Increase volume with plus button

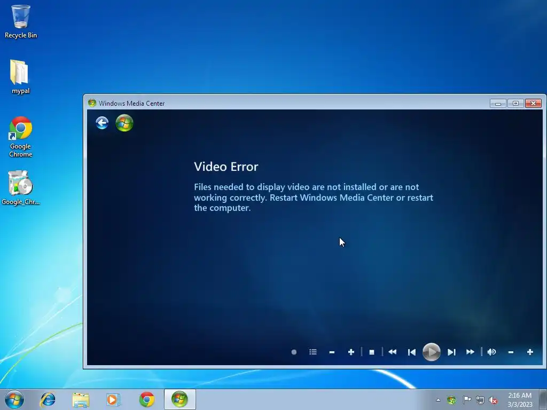pos(530,352)
